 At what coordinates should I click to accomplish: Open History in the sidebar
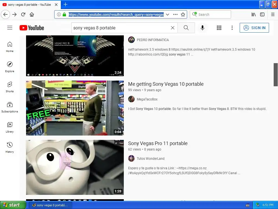[10, 147]
